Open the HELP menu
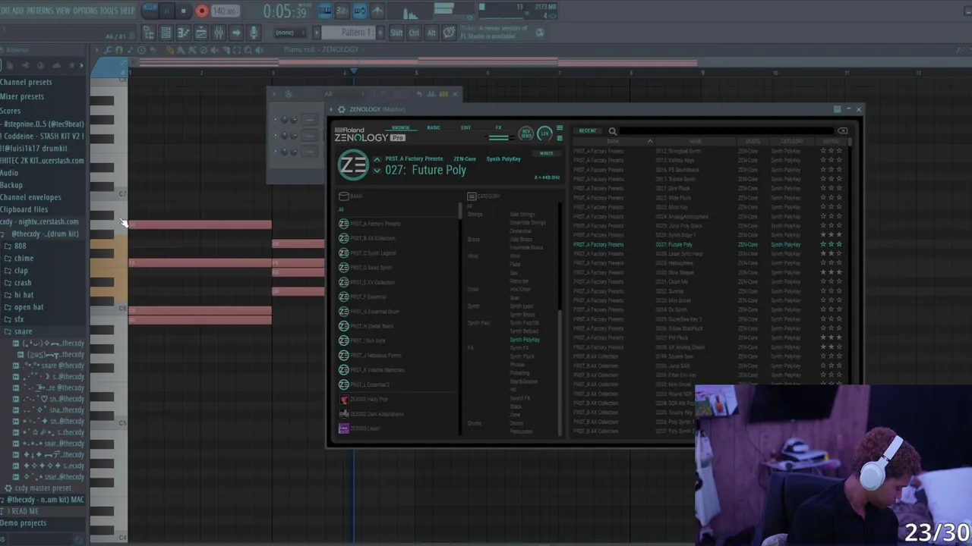This screenshot has width=972, height=546. pyautogui.click(x=128, y=11)
